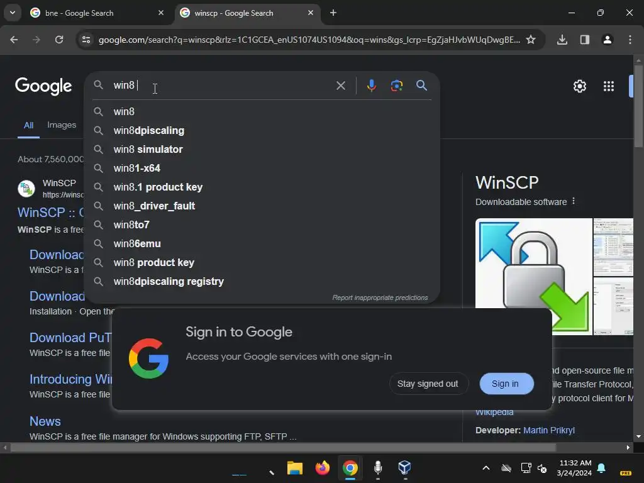This screenshot has height=483, width=644.
Task: Open a new browser tab
Action: (x=333, y=13)
